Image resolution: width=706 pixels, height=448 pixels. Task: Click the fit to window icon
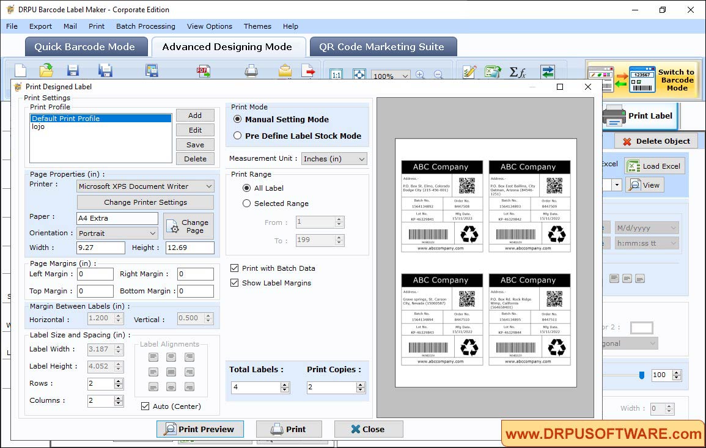[x=359, y=75]
